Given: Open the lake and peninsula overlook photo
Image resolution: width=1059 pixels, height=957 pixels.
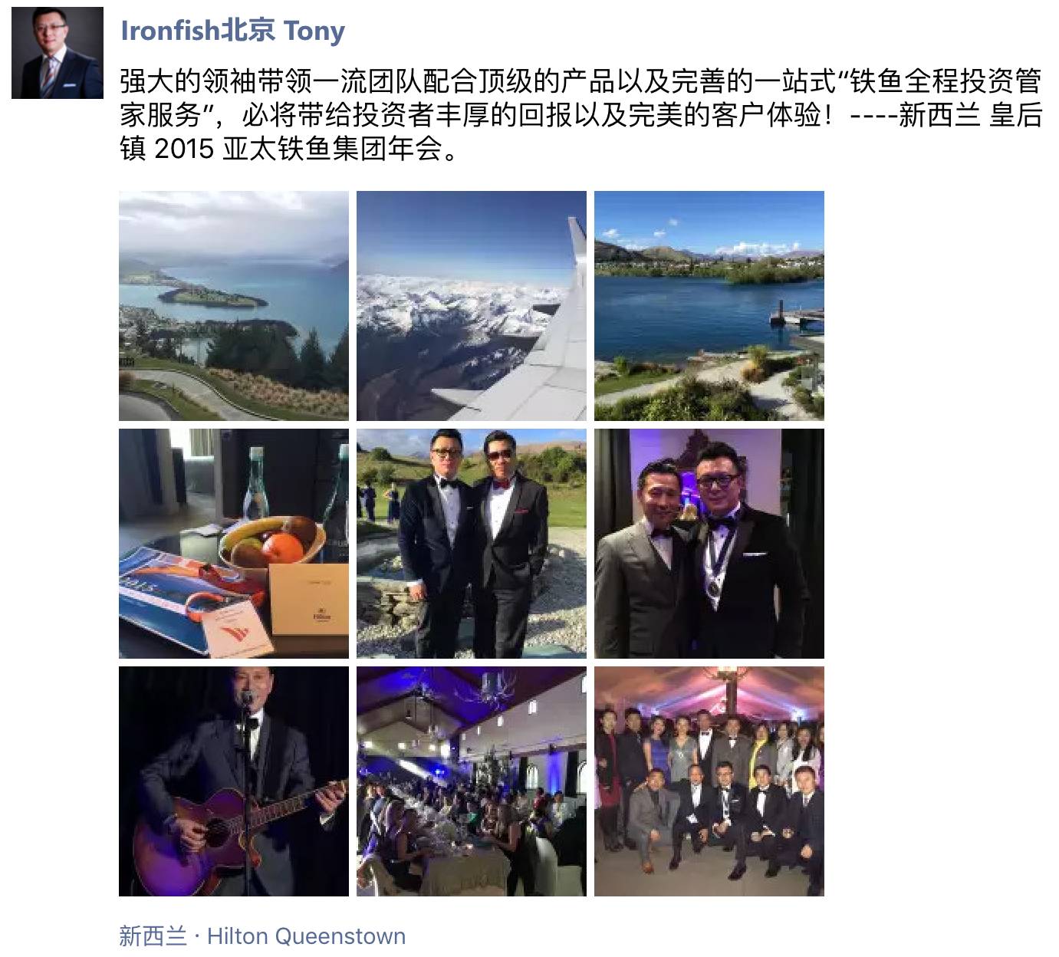Looking at the screenshot, I should click(234, 306).
